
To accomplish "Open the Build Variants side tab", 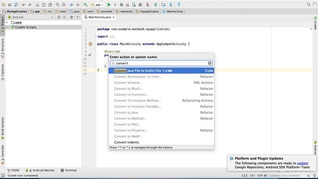I will coord(2,128).
